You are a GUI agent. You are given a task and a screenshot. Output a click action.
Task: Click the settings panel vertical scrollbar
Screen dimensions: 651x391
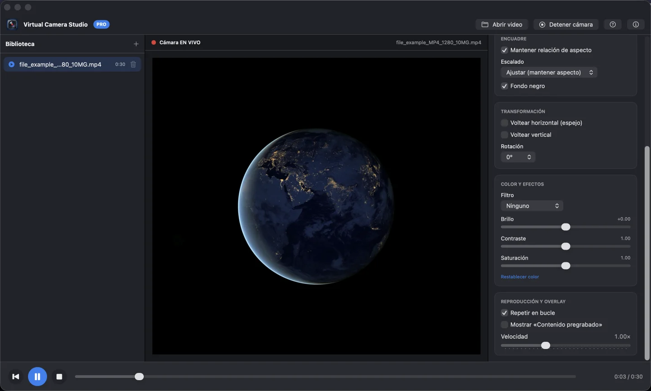pyautogui.click(x=647, y=253)
